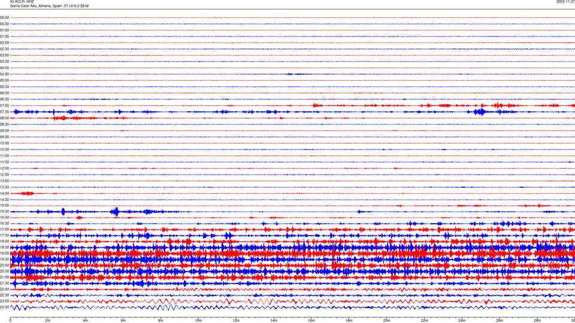575x323 pixels.
Task: Click the 23:00 time row label
Action: click(4, 301)
